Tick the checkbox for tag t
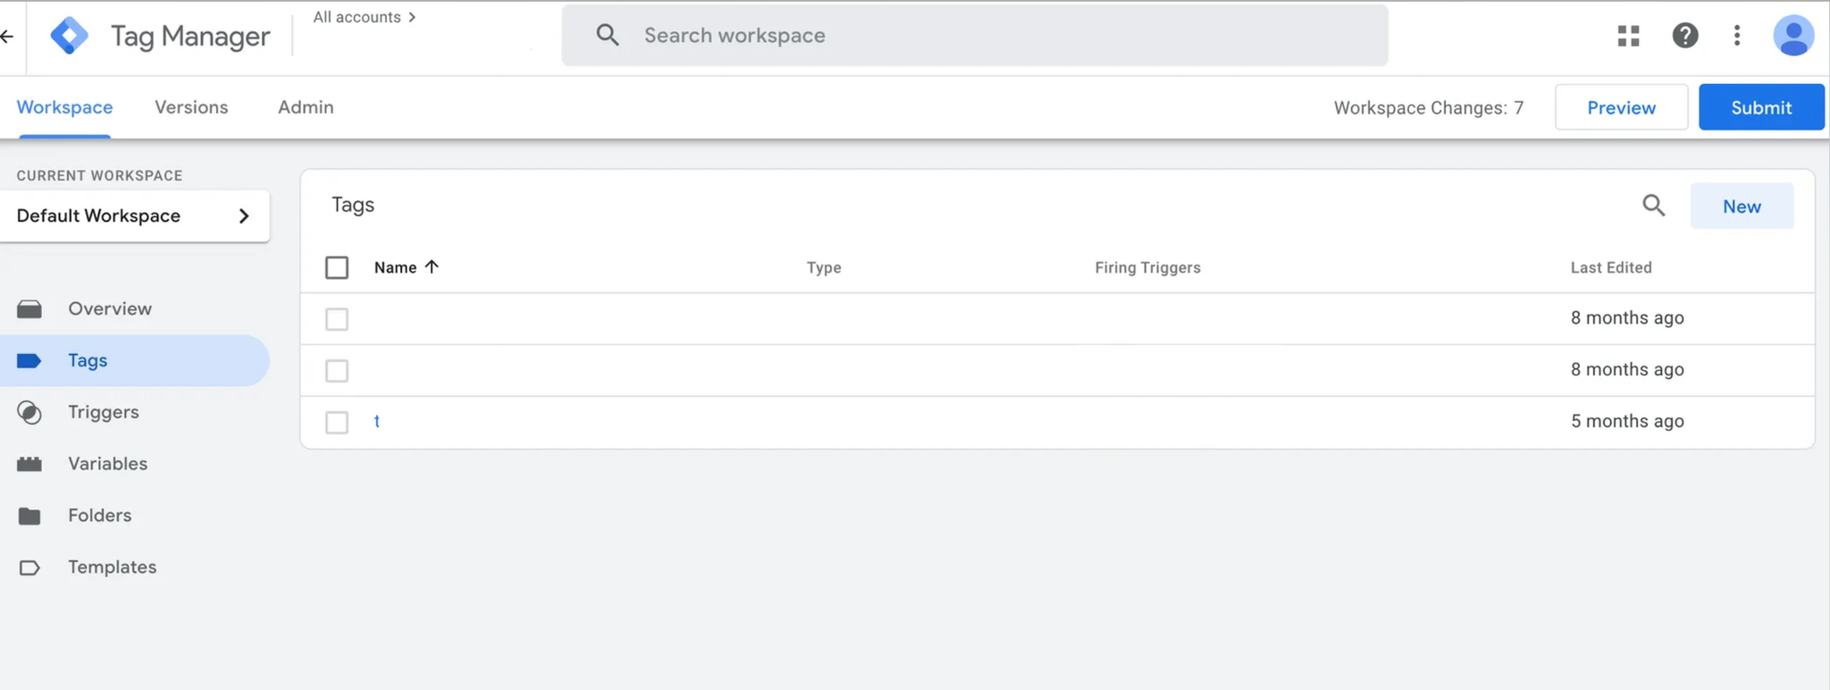The height and width of the screenshot is (690, 1830). click(337, 423)
